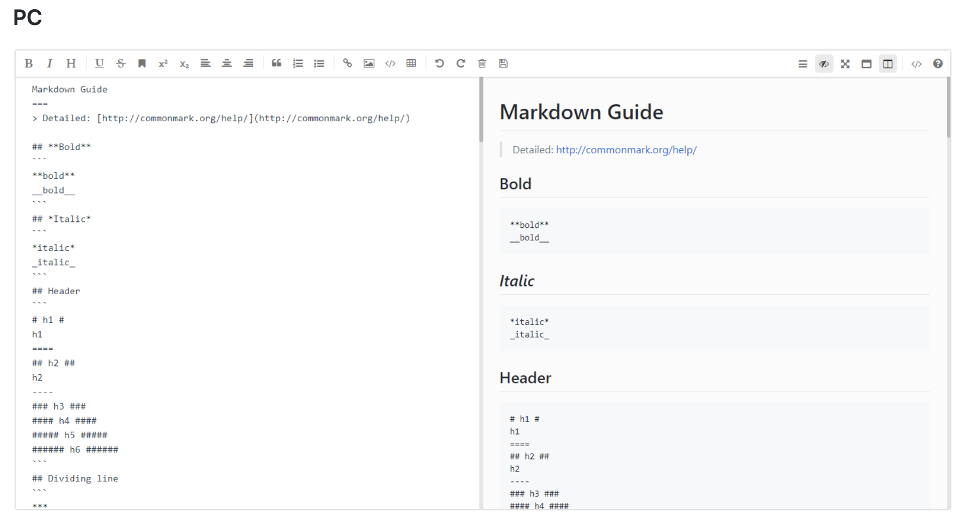The height and width of the screenshot is (521, 962).
Task: Apply bold formatting with the B icon
Action: pyautogui.click(x=29, y=64)
